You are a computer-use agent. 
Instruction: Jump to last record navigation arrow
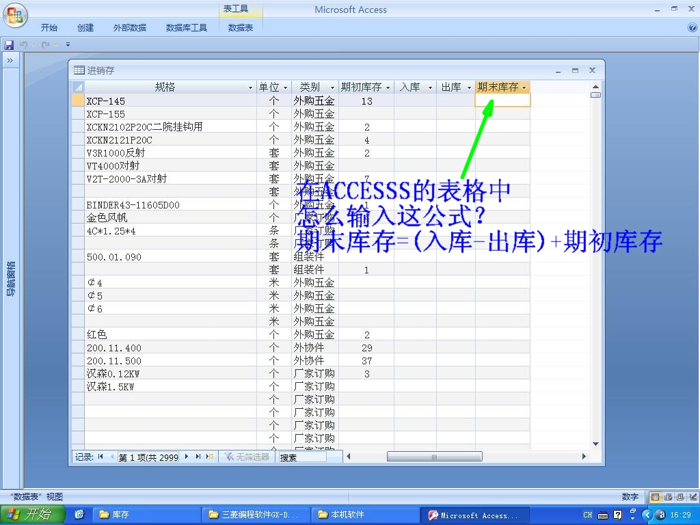198,457
